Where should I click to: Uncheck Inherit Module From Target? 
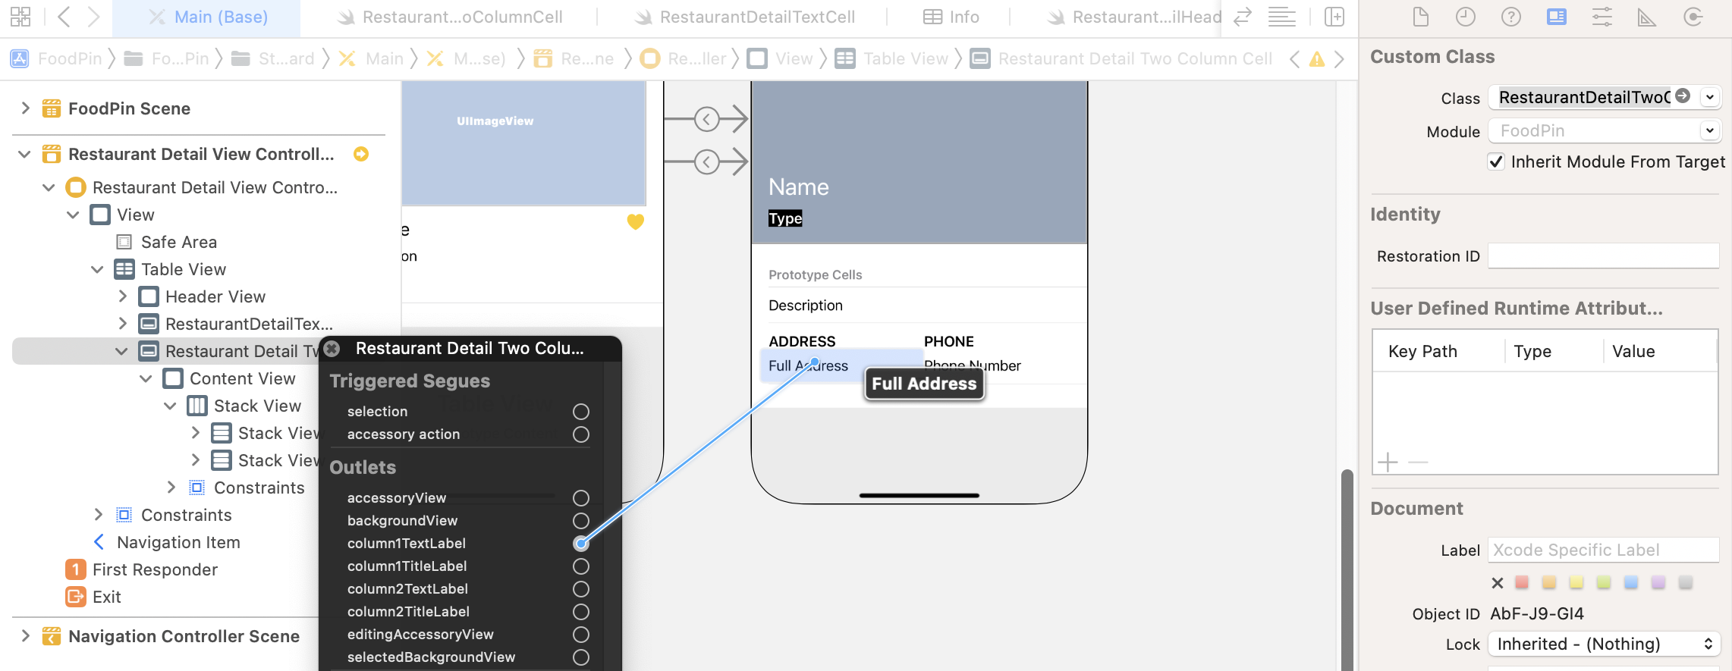(x=1496, y=161)
